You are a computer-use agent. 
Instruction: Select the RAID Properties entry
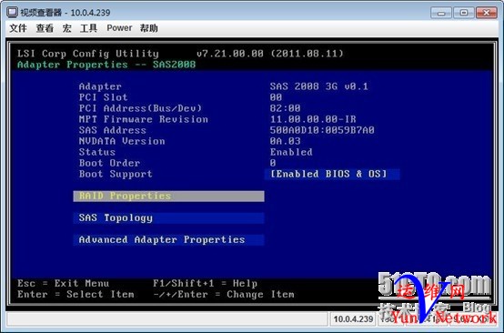(168, 197)
